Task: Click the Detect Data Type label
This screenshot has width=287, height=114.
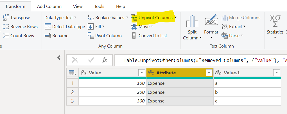Action: 69,26
